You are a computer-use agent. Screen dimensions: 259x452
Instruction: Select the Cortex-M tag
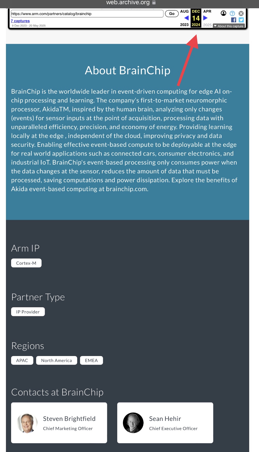point(26,263)
